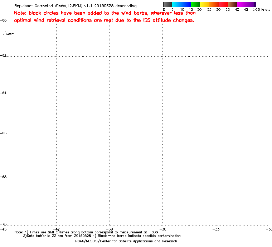The image size is (272, 247).
Task: Click the red 30-35 knots color band
Action: click(x=223, y=4)
